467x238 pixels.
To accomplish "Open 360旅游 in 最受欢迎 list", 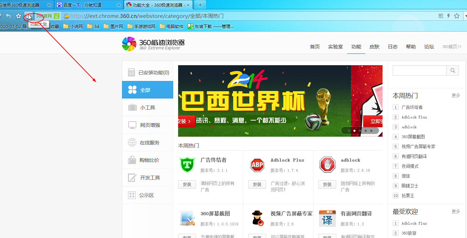I will coord(409,233).
